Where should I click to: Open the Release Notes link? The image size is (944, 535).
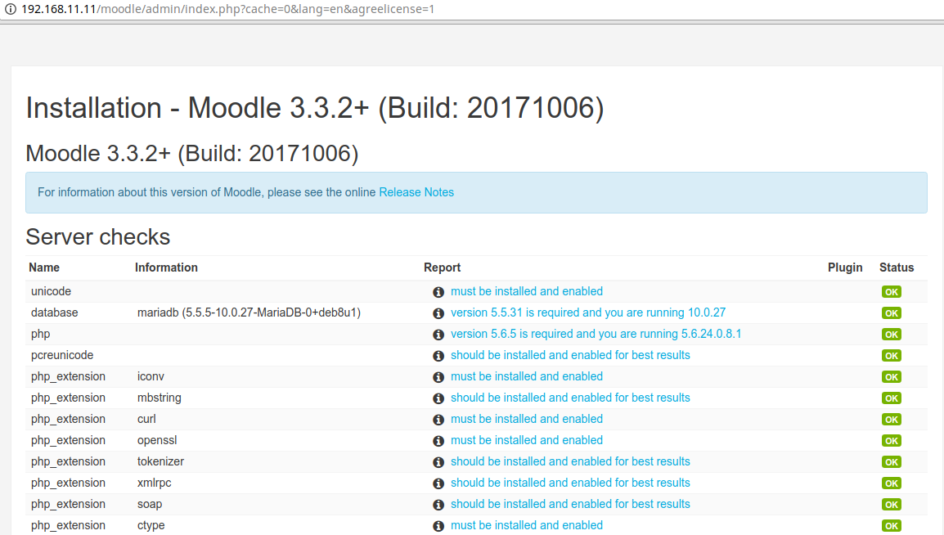pos(416,192)
